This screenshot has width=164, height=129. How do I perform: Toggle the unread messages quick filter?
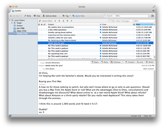[x=55, y=21]
